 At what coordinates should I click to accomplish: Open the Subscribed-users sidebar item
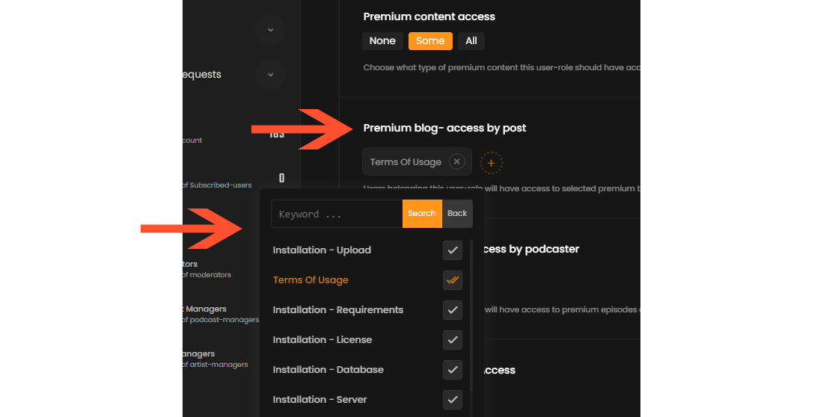coord(217,185)
